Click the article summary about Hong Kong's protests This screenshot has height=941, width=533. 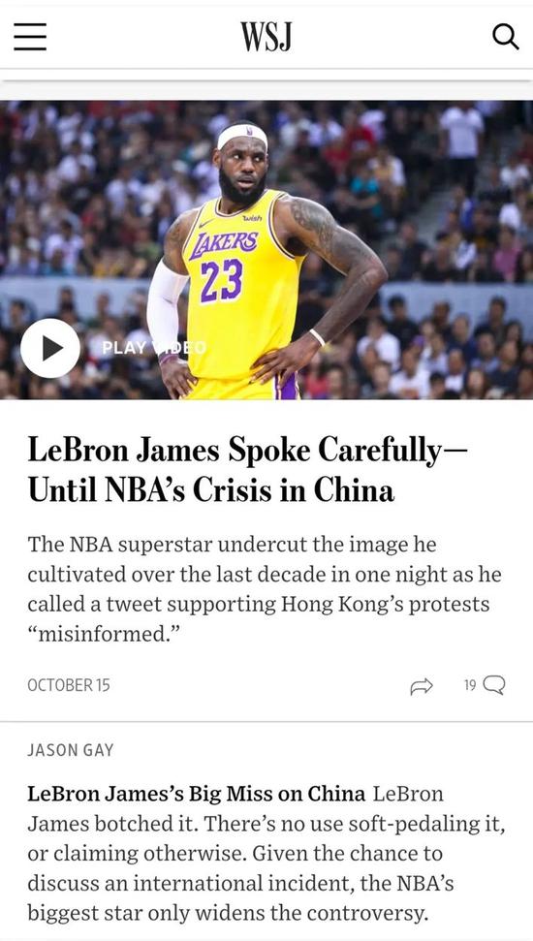tap(265, 588)
